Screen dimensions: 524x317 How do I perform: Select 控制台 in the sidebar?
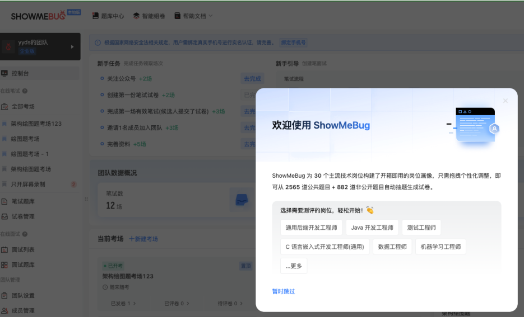[x=40, y=73]
